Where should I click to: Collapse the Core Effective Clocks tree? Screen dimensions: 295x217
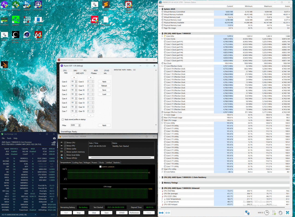pyautogui.click(x=162, y=66)
